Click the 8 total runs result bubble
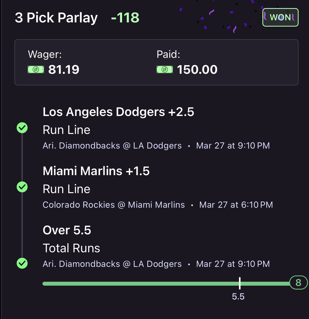Image resolution: width=309 pixels, height=319 pixels. [x=298, y=283]
